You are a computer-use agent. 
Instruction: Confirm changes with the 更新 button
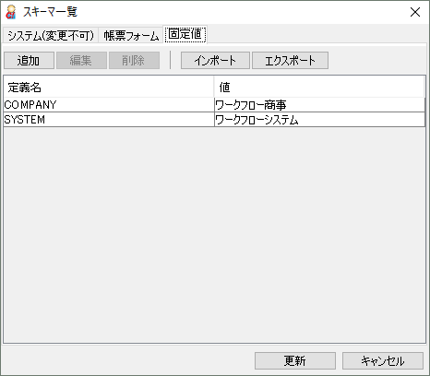click(295, 360)
